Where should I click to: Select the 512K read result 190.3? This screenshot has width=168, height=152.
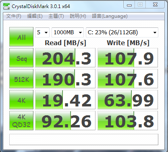pyautogui.click(x=65, y=79)
